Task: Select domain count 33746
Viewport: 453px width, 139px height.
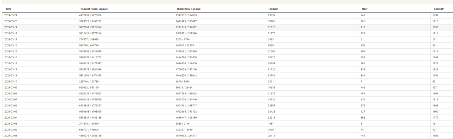Action: (272, 76)
